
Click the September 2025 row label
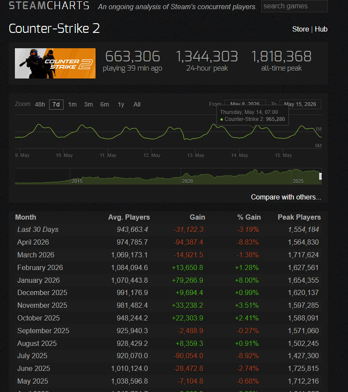pos(43,331)
